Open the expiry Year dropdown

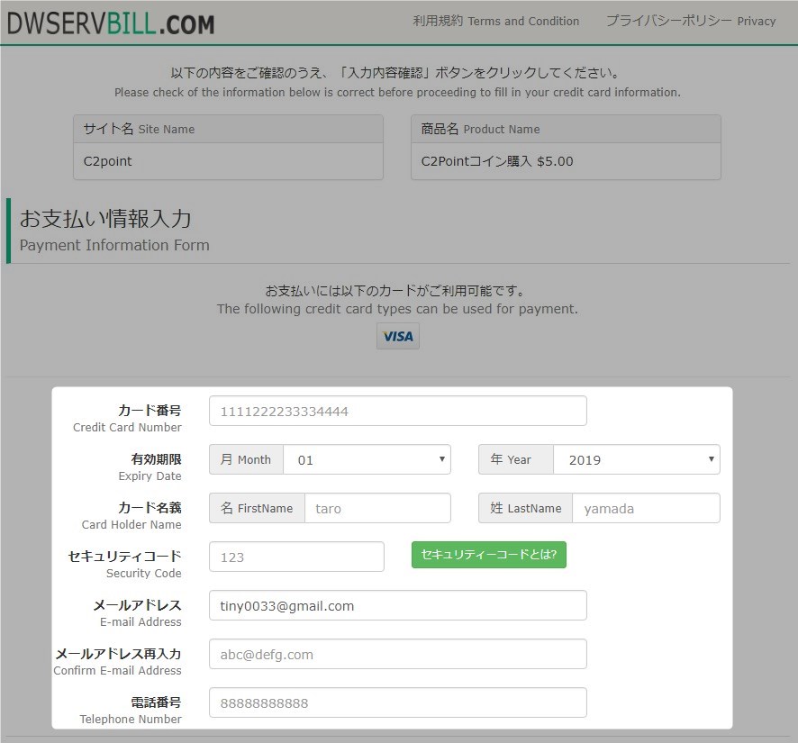pos(636,459)
